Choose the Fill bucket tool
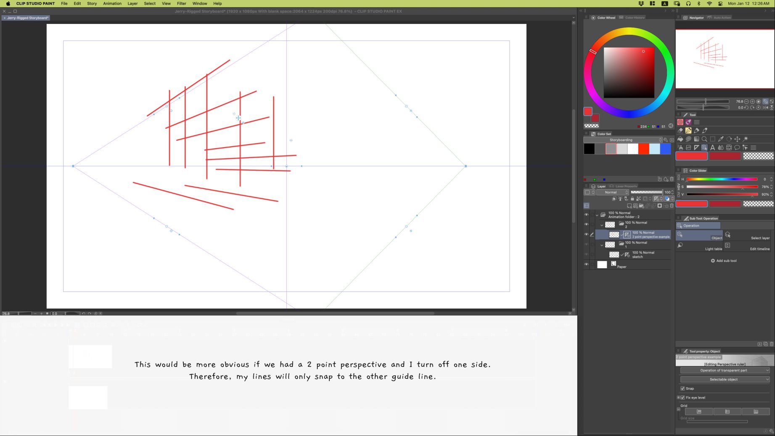The image size is (775, 436). tap(680, 139)
